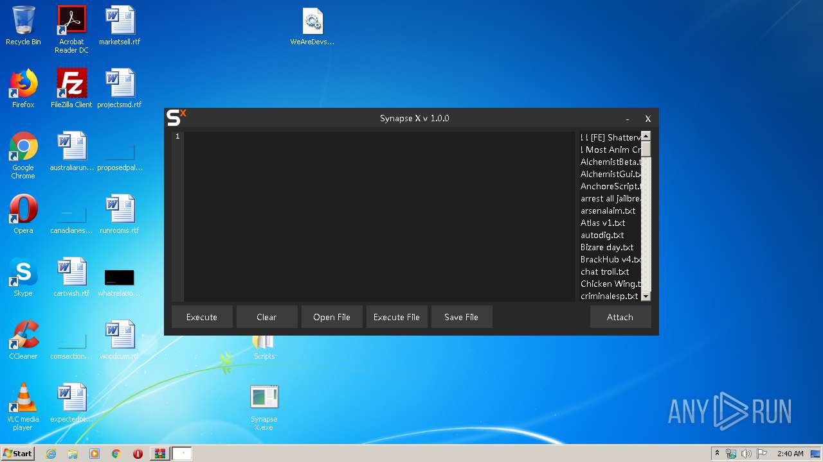Click the Execute File button

pyautogui.click(x=397, y=317)
